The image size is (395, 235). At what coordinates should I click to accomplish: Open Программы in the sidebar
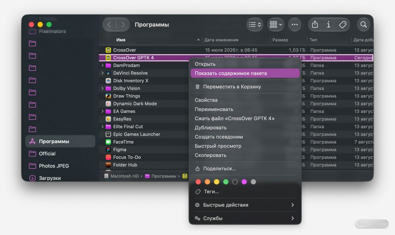coord(60,141)
